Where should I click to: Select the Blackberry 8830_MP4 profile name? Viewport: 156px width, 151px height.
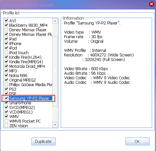28,25
